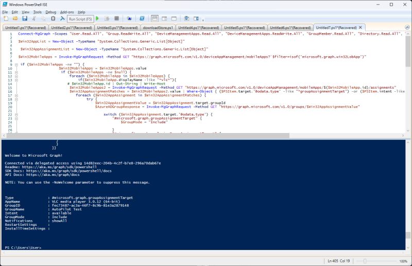
Task: Click the Show Command Add-on icon
Action: pos(196,19)
